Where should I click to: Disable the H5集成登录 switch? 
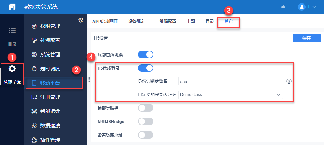(146, 68)
